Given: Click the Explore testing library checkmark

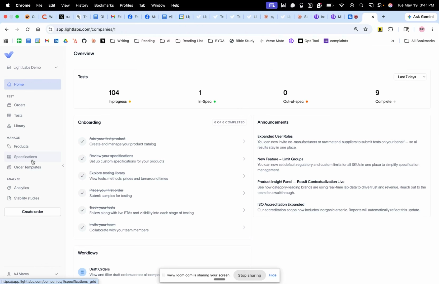Looking at the screenshot, I should 82,176.
